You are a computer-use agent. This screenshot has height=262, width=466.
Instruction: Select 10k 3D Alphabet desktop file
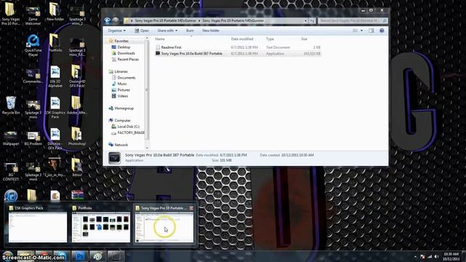pos(55,76)
